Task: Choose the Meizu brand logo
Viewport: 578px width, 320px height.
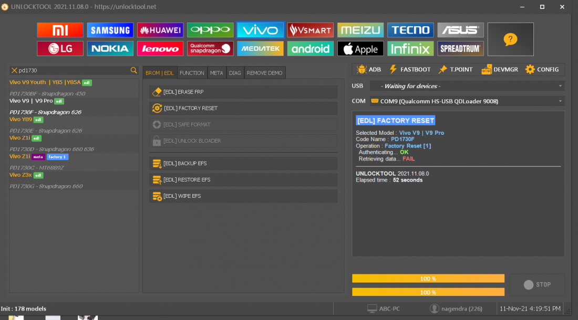Action: [360, 30]
